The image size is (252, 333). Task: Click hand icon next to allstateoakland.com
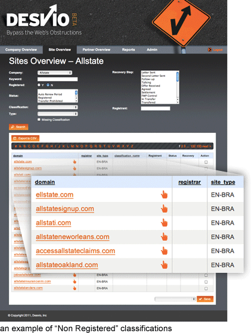point(164,265)
